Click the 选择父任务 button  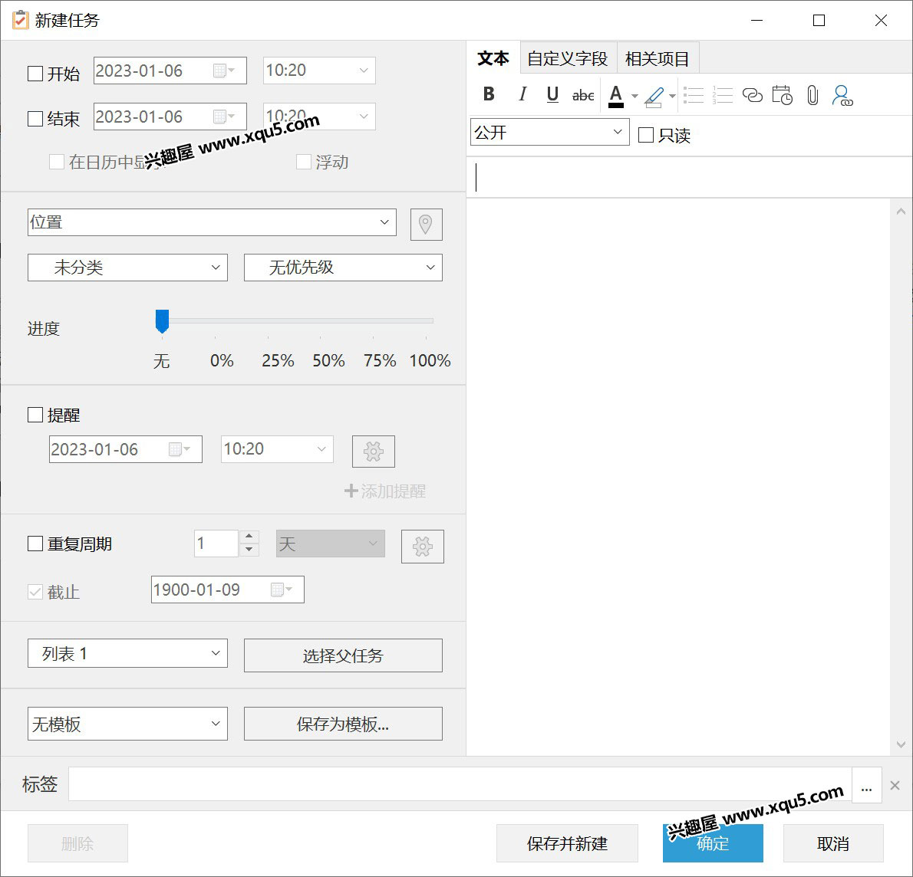[x=343, y=655]
